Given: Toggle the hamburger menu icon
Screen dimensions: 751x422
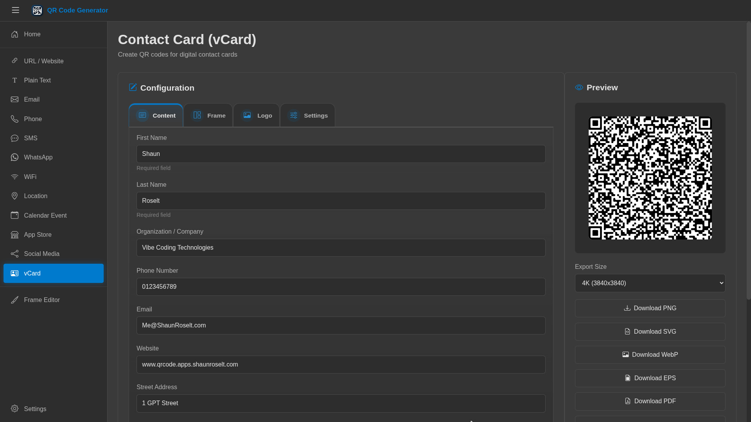Looking at the screenshot, I should [15, 10].
